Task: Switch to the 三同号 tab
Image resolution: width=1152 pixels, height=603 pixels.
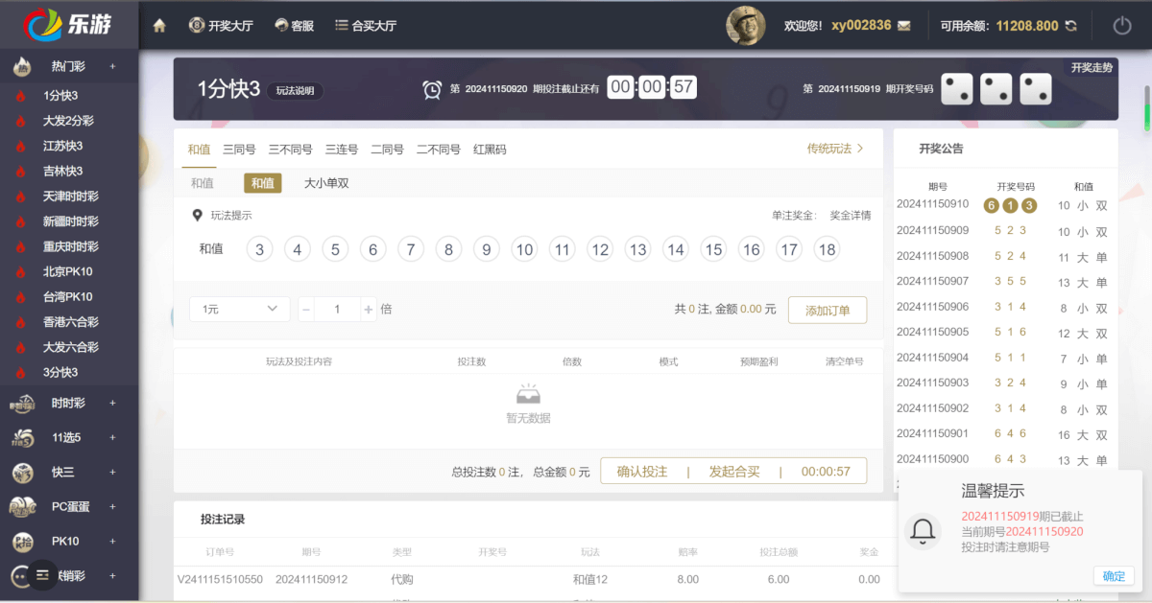Action: 239,150
